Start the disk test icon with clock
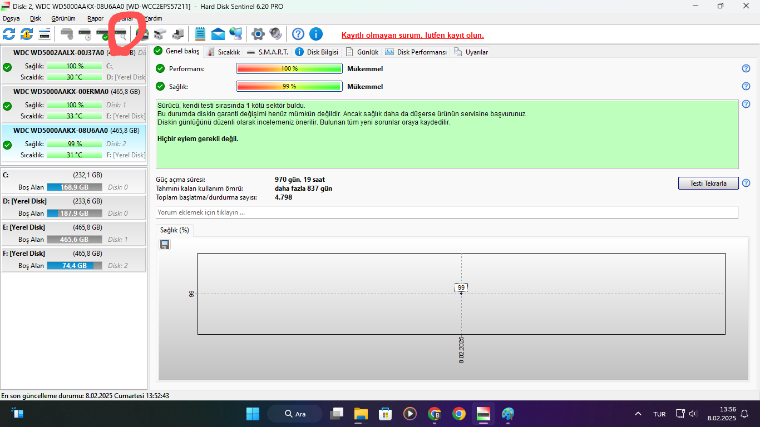The width and height of the screenshot is (760, 427). pos(85,34)
